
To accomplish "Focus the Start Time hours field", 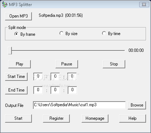I will 38,77.
